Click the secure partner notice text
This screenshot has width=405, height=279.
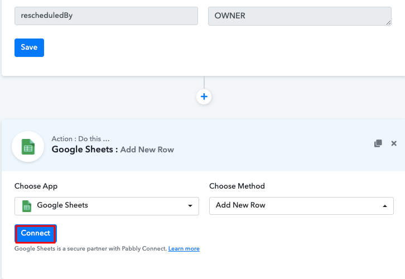(91, 248)
